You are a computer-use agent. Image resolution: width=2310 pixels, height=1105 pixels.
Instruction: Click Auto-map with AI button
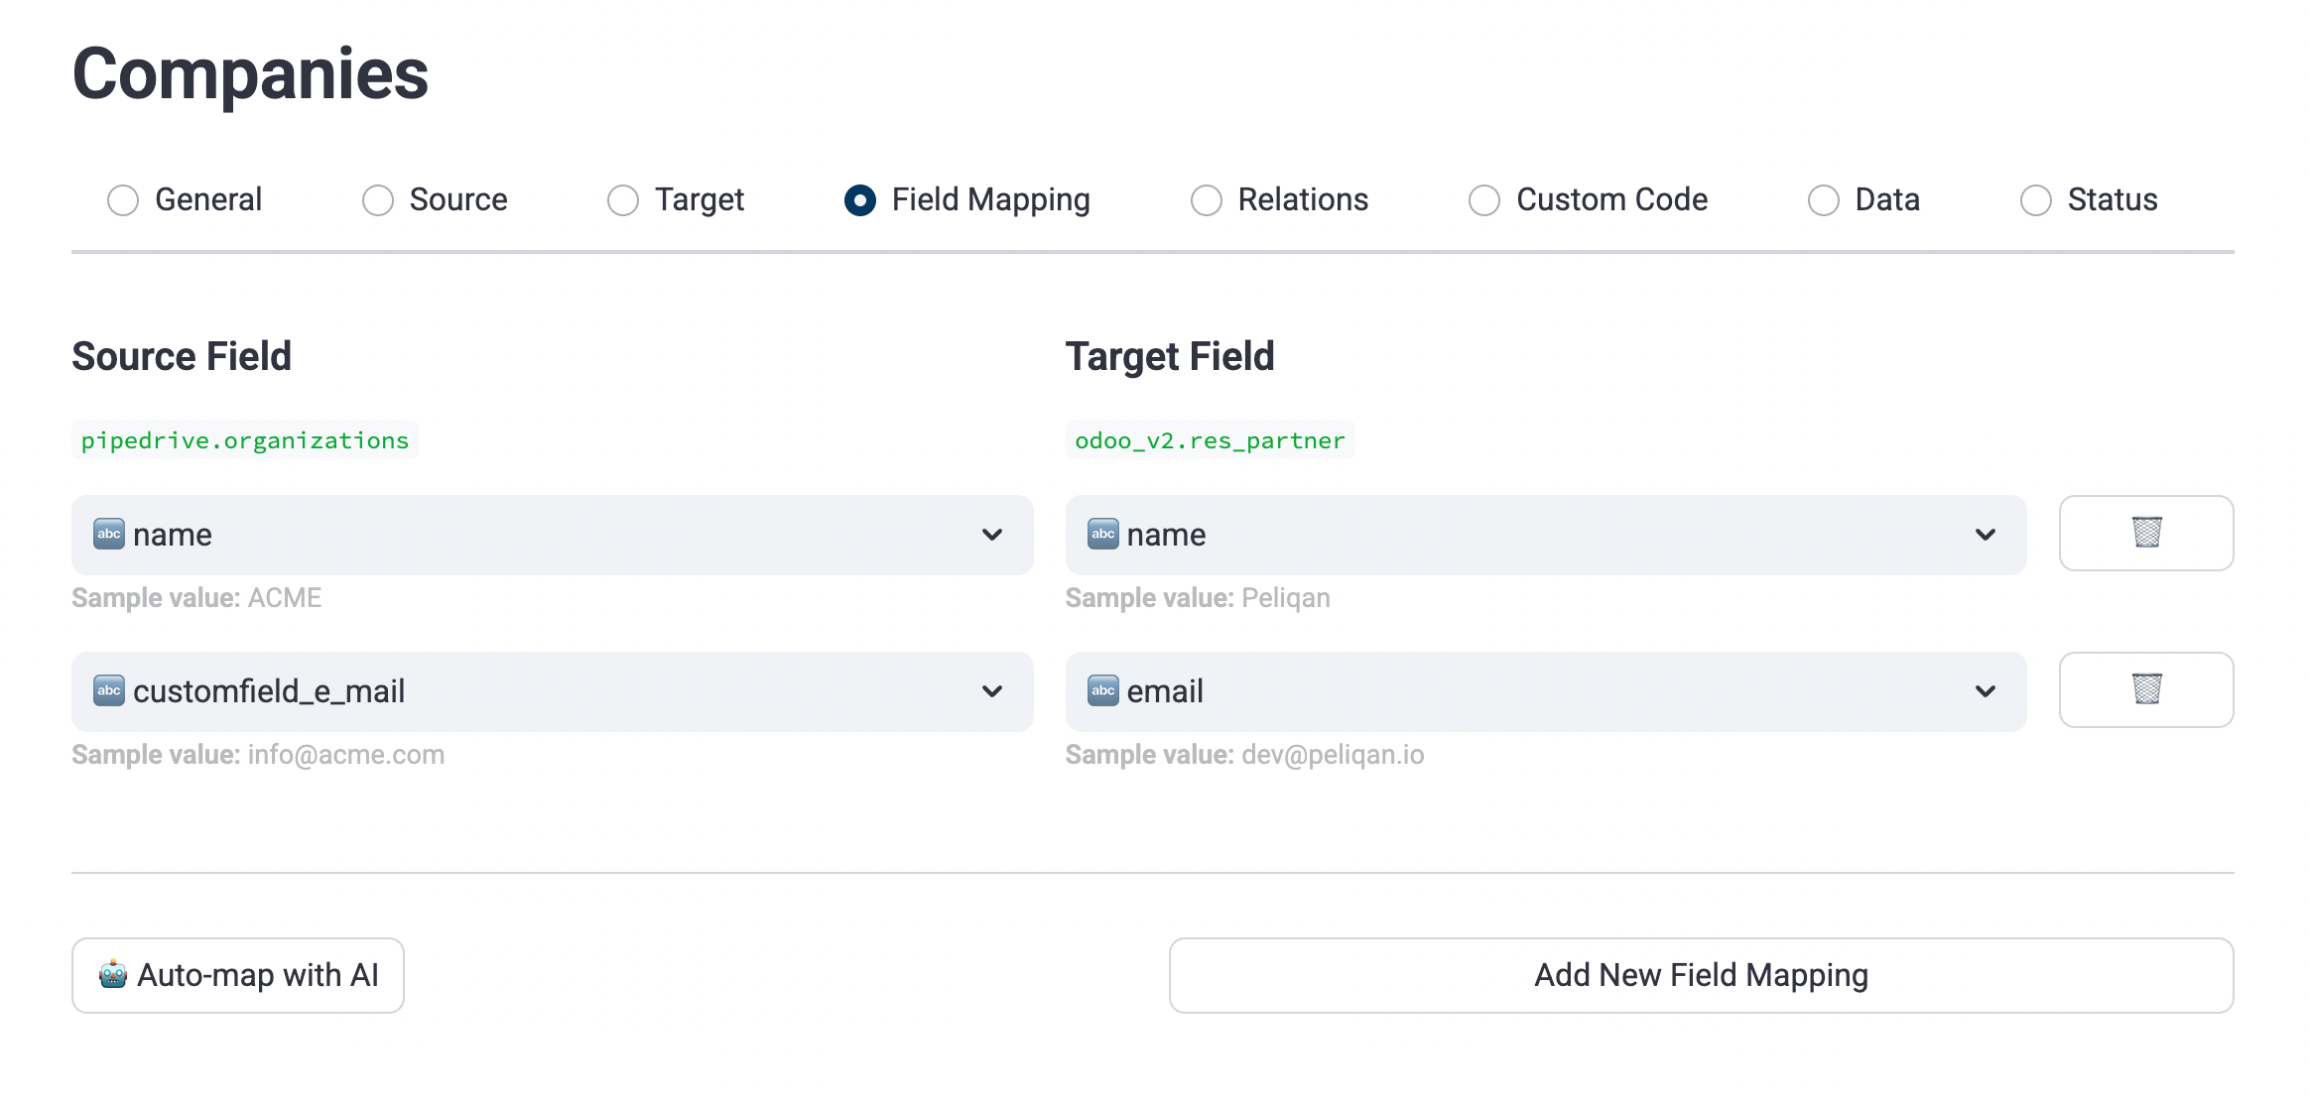pyautogui.click(x=238, y=975)
